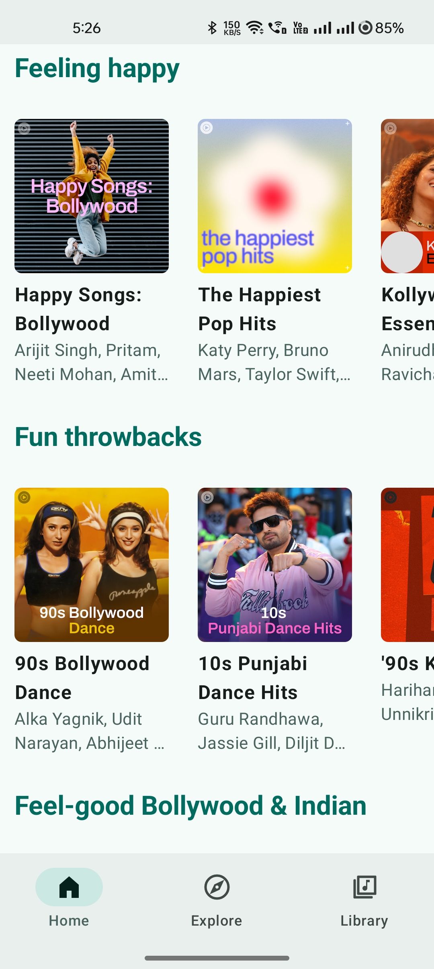Tap the Bluetooth icon in the status bar

point(212,28)
